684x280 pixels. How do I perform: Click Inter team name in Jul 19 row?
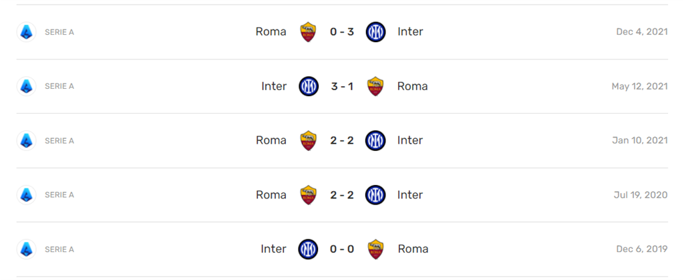tap(410, 194)
